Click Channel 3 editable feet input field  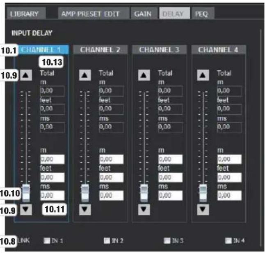pyautogui.click(x=170, y=177)
